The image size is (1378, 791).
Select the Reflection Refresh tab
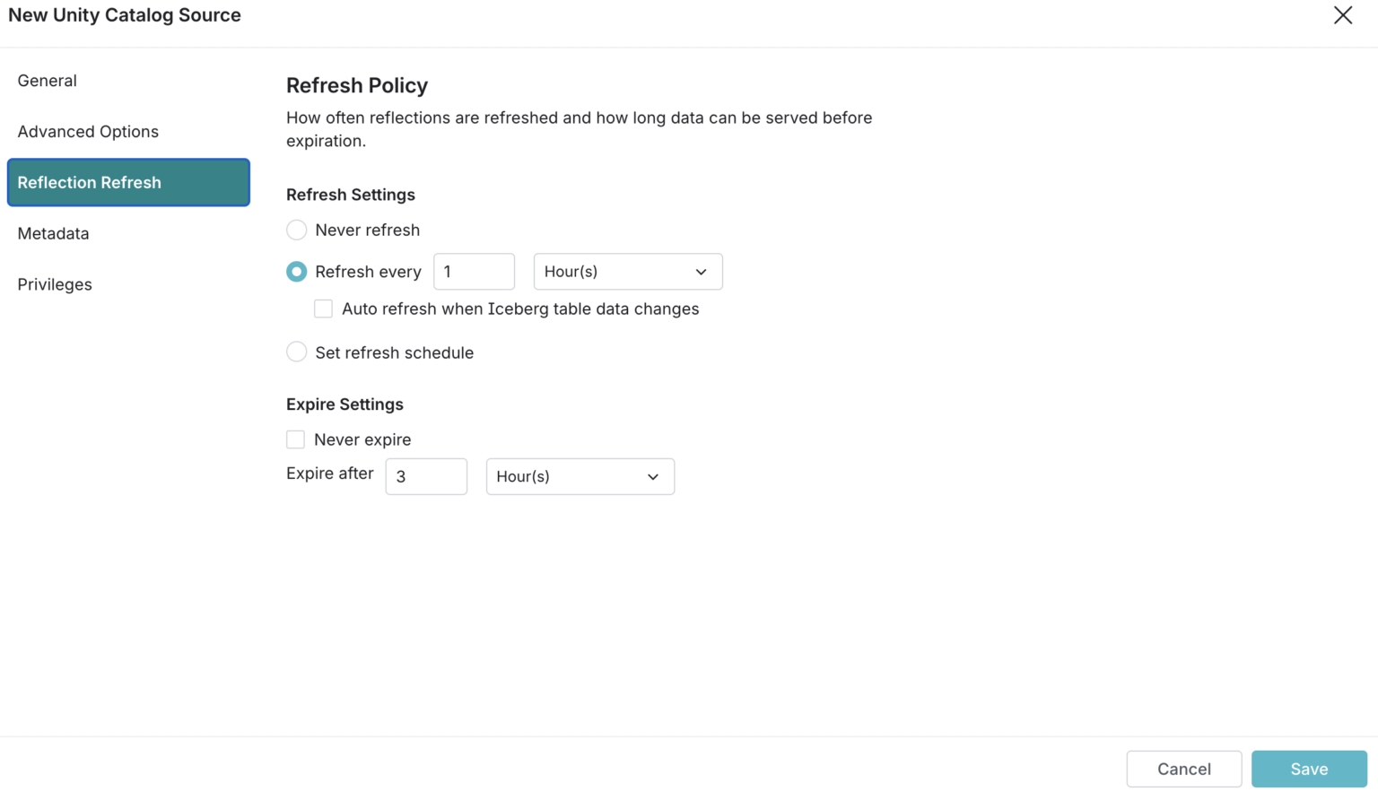[x=89, y=182]
